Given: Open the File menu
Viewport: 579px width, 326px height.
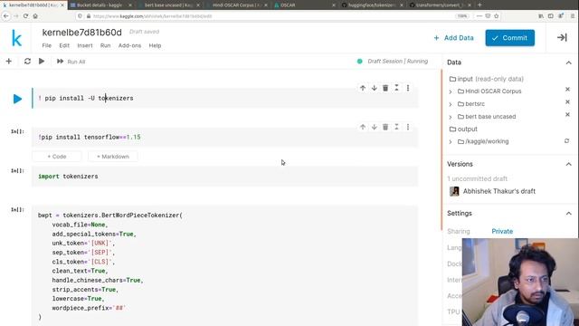Looking at the screenshot, I should click(46, 45).
